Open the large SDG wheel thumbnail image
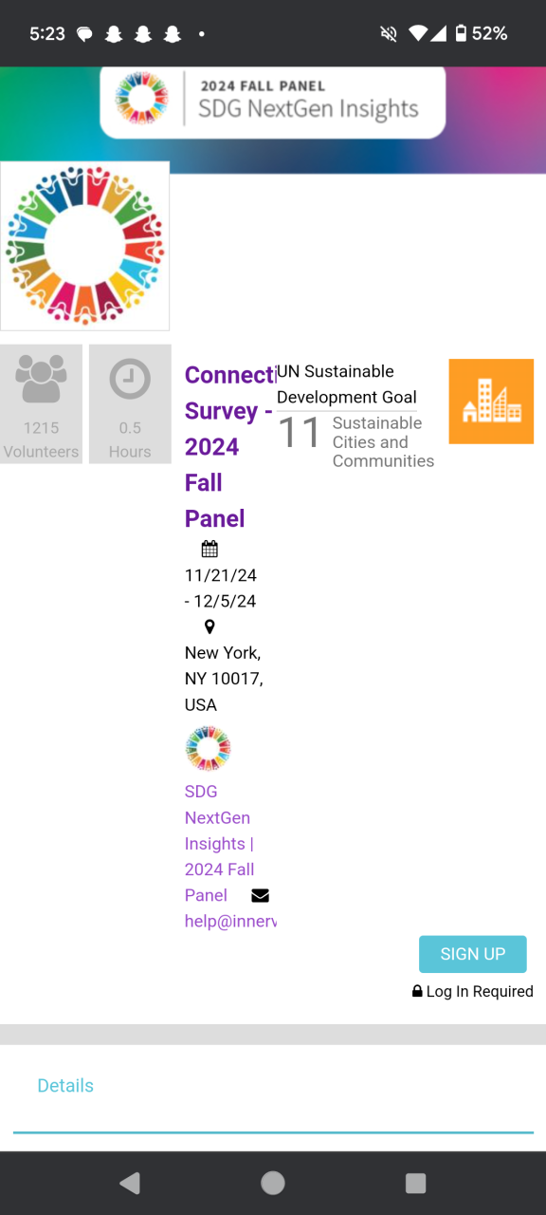This screenshot has width=546, height=1215. [85, 246]
